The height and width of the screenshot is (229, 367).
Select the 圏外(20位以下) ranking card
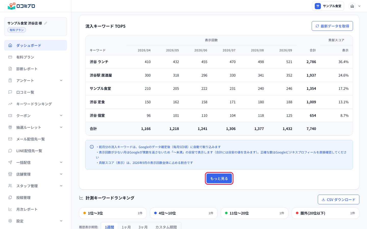[325, 213]
